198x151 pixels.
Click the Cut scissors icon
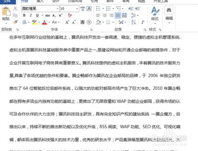pyautogui.click(x=15, y=8)
